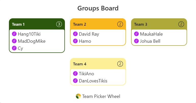Select the Team 2 orange header label
The width and height of the screenshot is (196, 103).
[x=80, y=24]
